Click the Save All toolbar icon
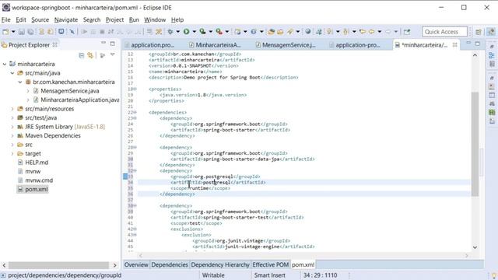The height and width of the screenshot is (280, 498). (x=30, y=32)
